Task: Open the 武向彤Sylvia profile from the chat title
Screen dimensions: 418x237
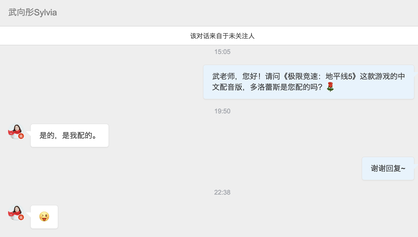Action: (x=32, y=12)
